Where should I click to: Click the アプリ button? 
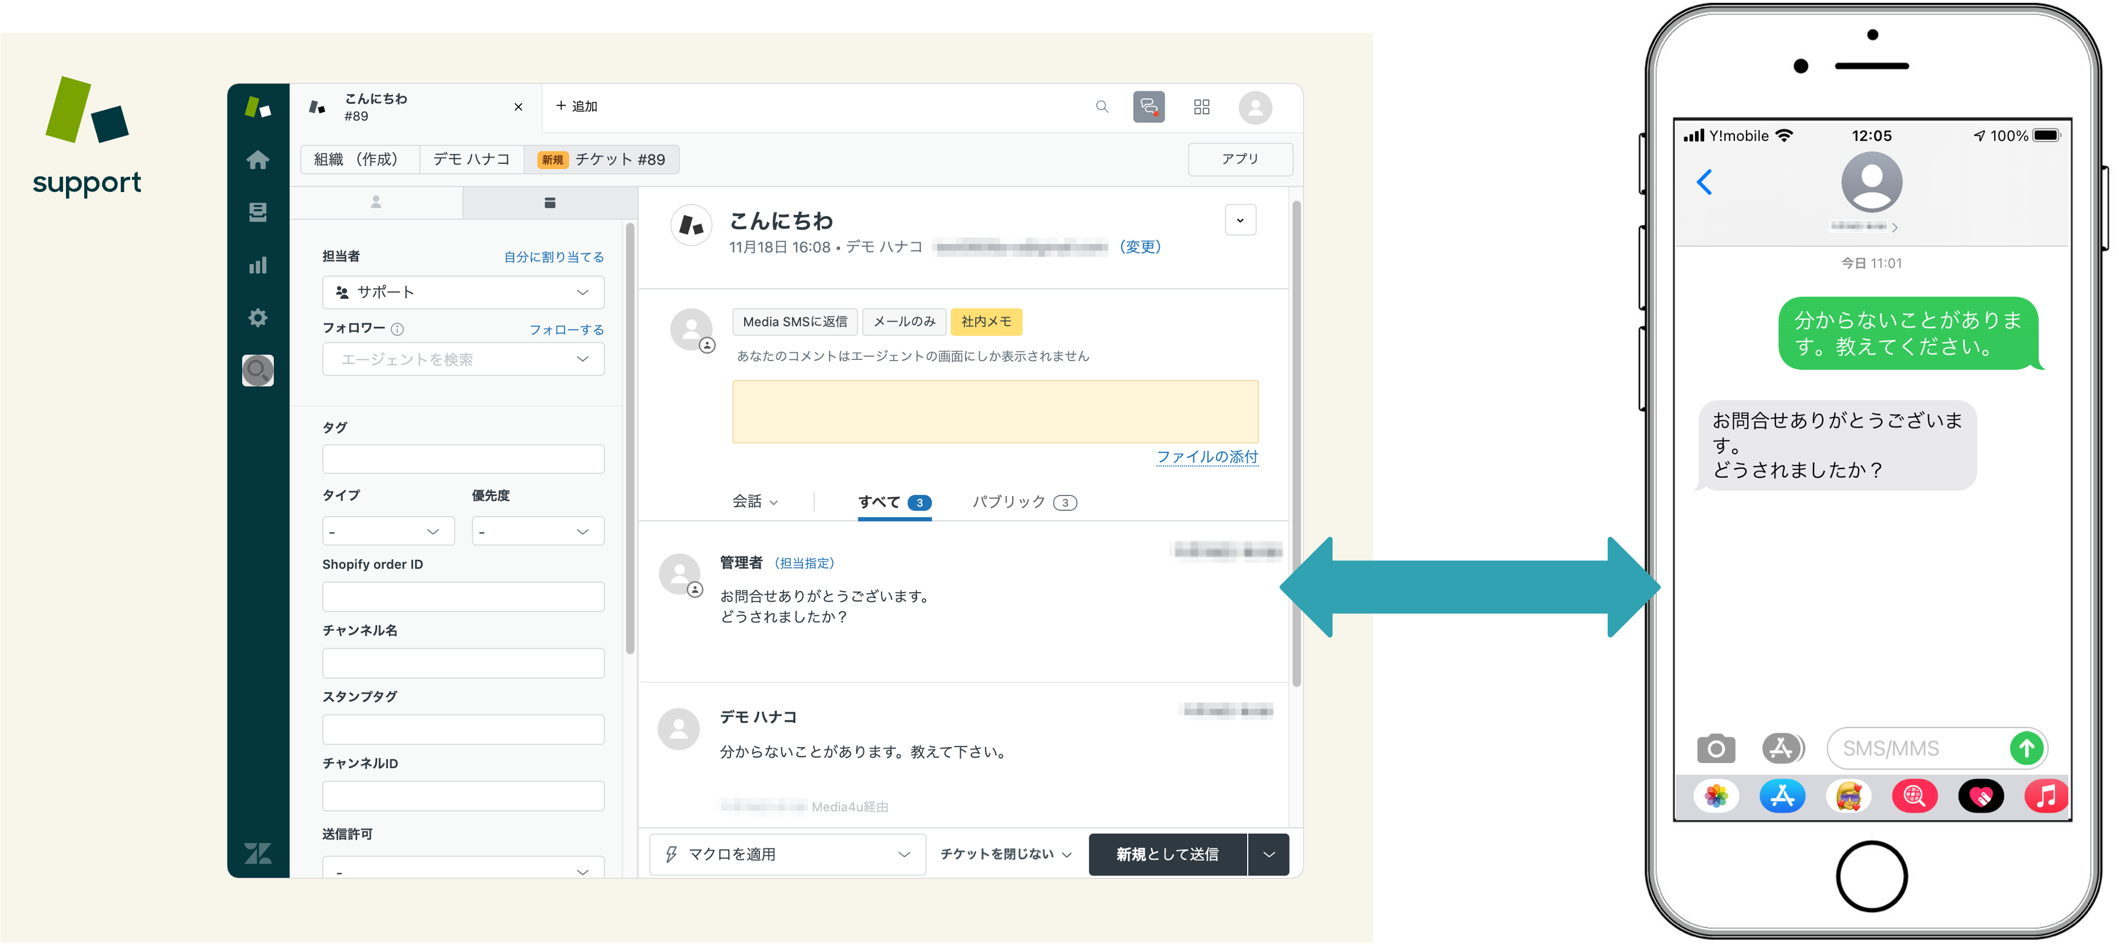pyautogui.click(x=1239, y=158)
